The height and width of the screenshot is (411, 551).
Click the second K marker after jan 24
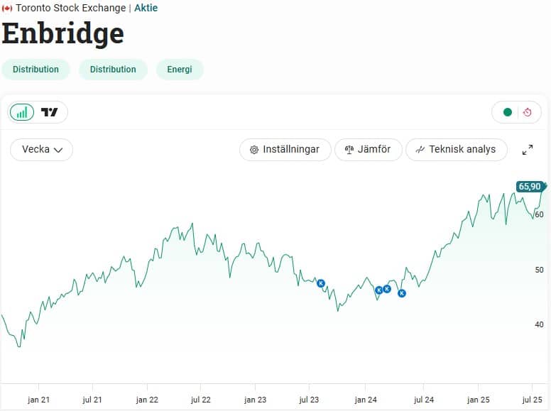coord(387,289)
